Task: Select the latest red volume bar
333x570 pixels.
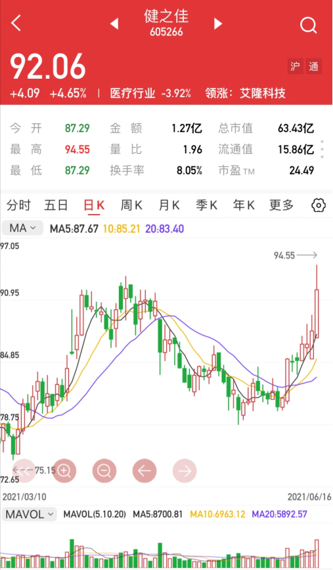Action: (317, 554)
